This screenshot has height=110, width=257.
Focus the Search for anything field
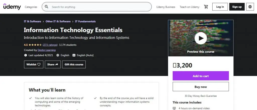[100, 7]
